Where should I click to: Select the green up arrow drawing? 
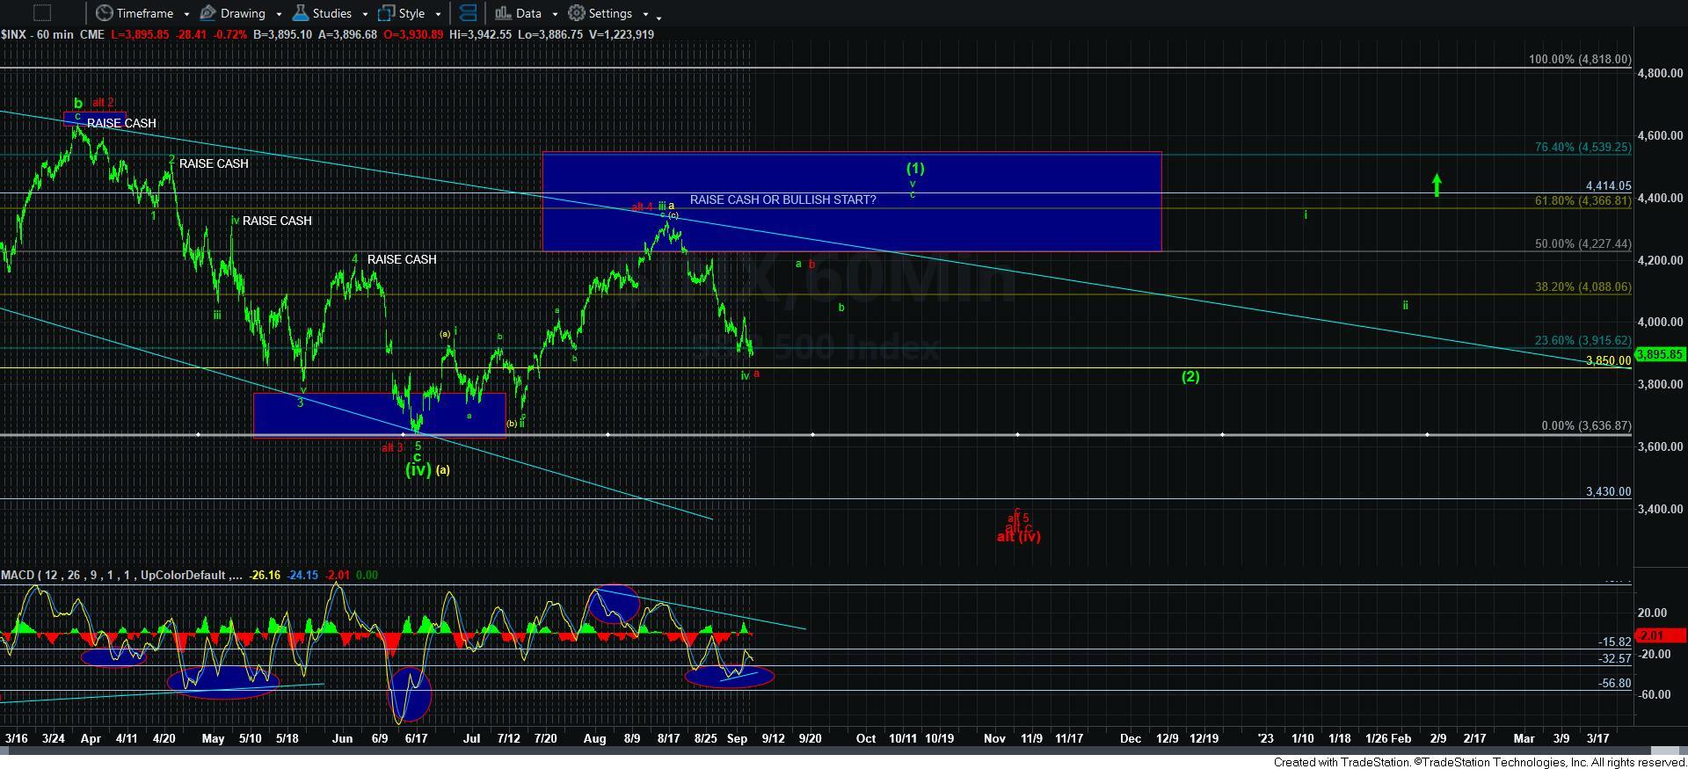click(1437, 185)
